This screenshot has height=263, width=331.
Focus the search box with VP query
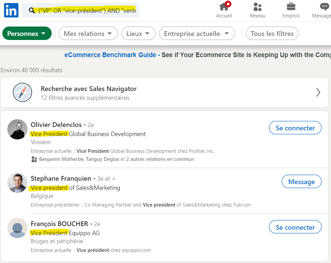[80, 10]
